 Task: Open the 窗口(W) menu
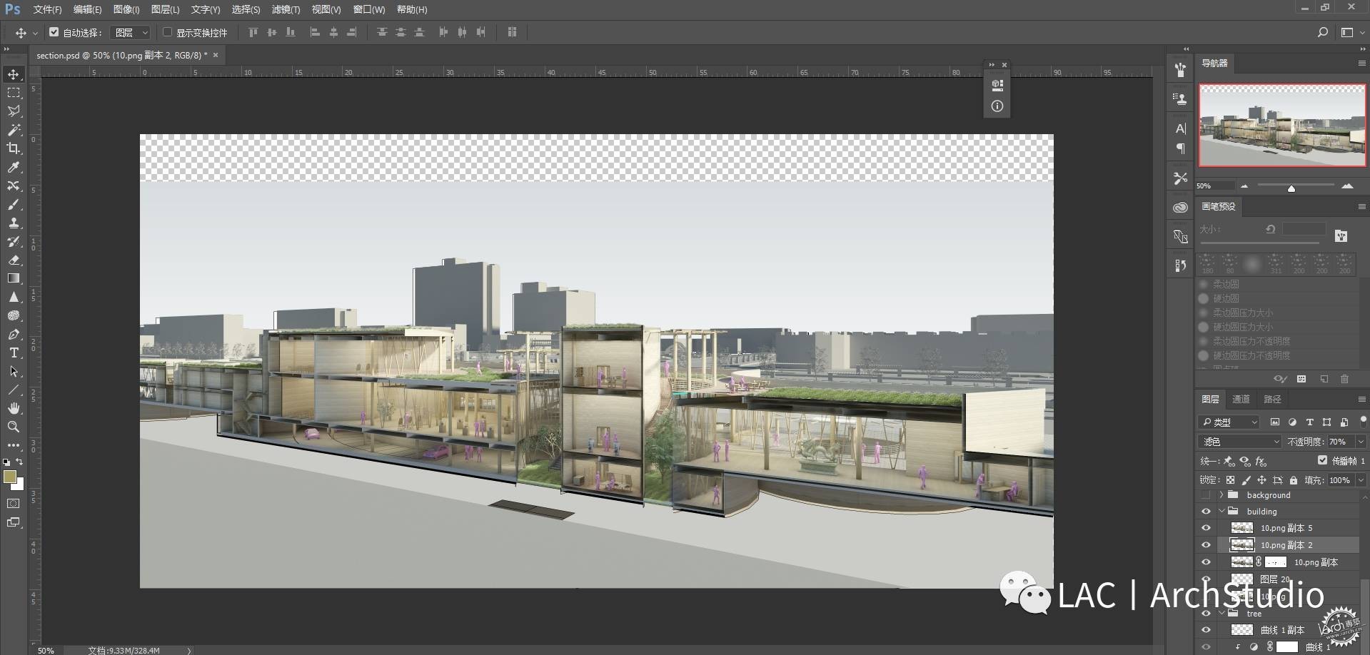369,9
